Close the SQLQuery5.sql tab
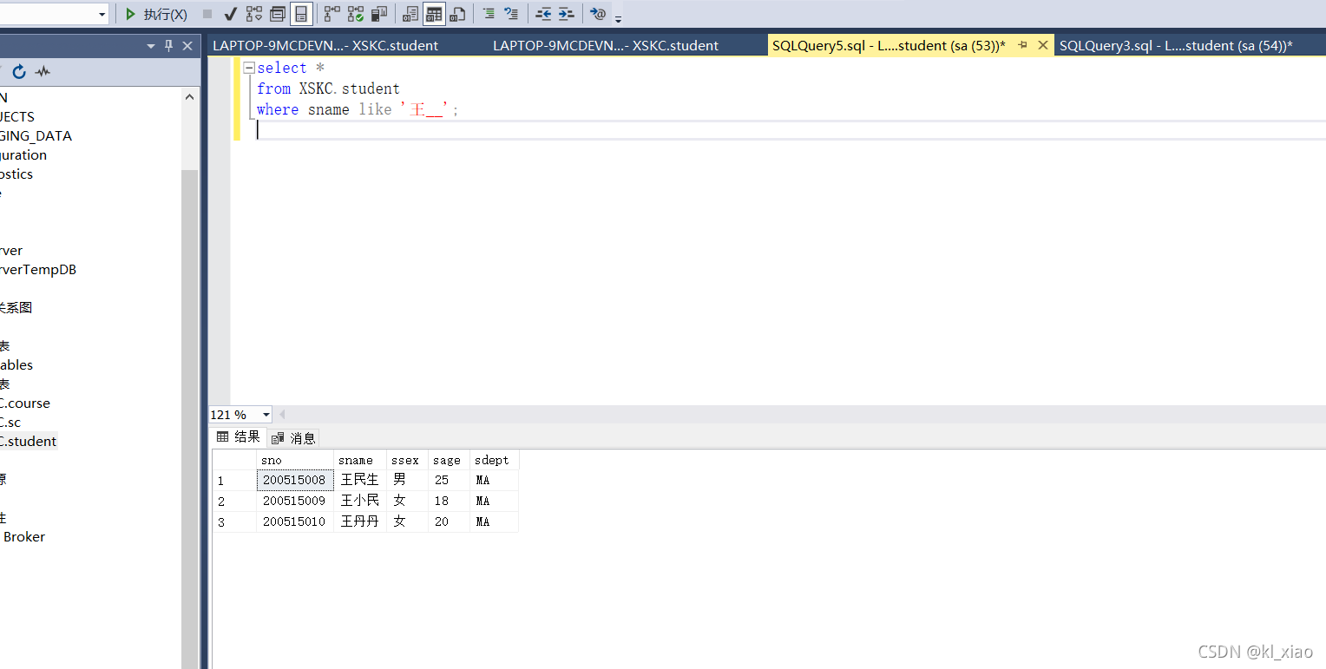1326x669 pixels. coord(1043,45)
